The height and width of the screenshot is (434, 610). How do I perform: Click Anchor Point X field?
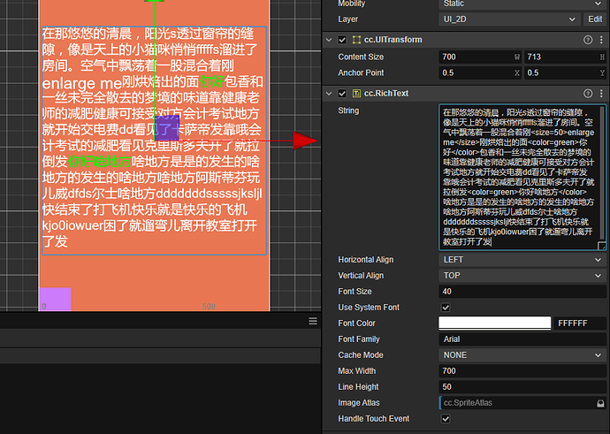tap(480, 73)
